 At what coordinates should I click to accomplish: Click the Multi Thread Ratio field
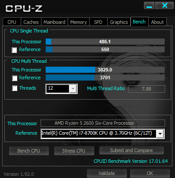click(147, 89)
